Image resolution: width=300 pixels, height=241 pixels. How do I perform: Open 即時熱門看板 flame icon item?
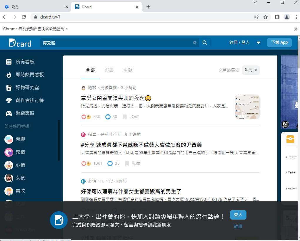point(25,75)
